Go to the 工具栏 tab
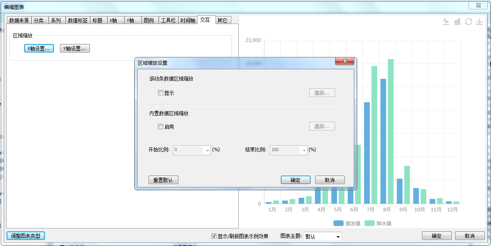 click(x=168, y=20)
